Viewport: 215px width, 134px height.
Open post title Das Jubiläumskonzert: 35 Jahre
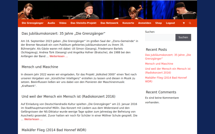(63, 34)
